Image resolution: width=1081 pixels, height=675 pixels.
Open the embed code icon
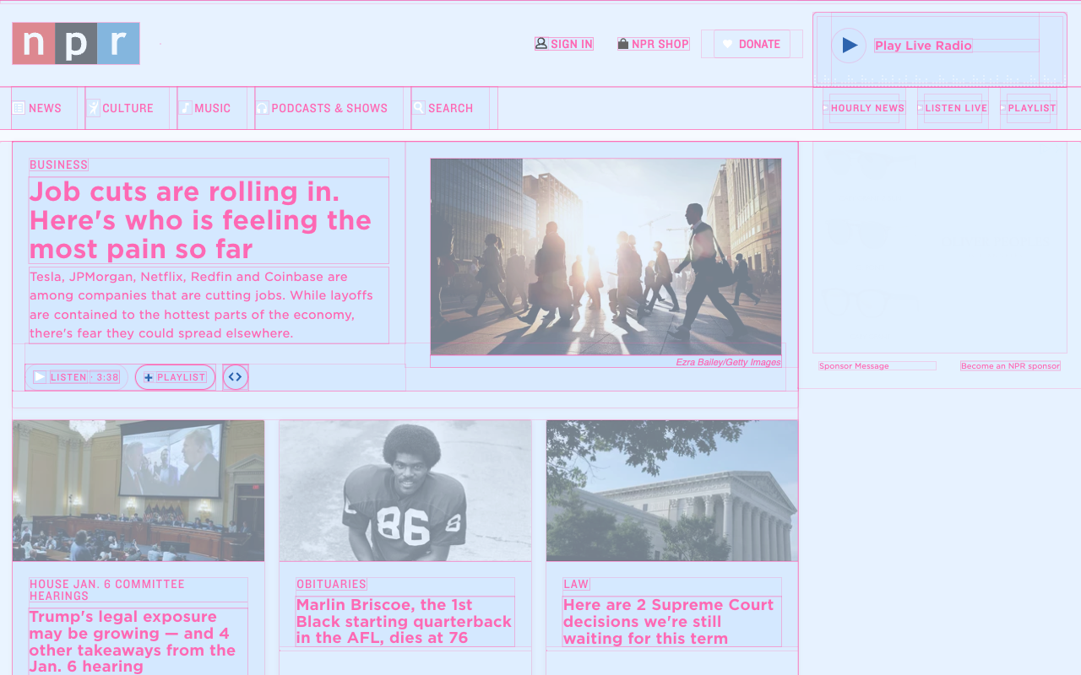[236, 377]
